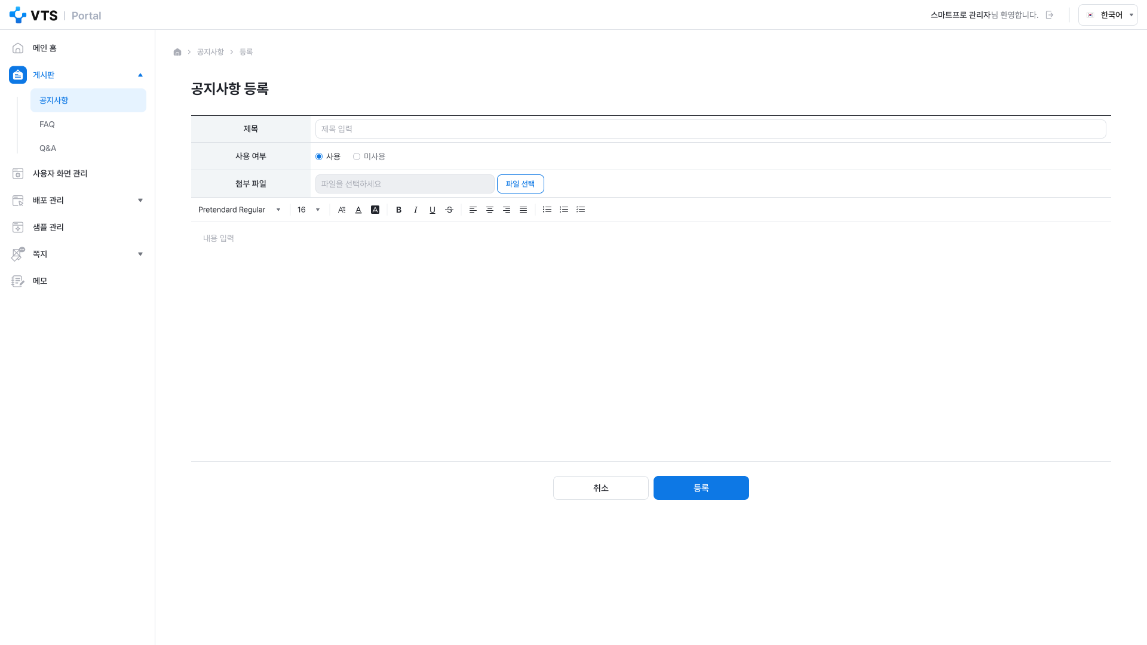Click the logout icon next to welcome text
Viewport: 1147px width, 645px height.
click(x=1050, y=15)
